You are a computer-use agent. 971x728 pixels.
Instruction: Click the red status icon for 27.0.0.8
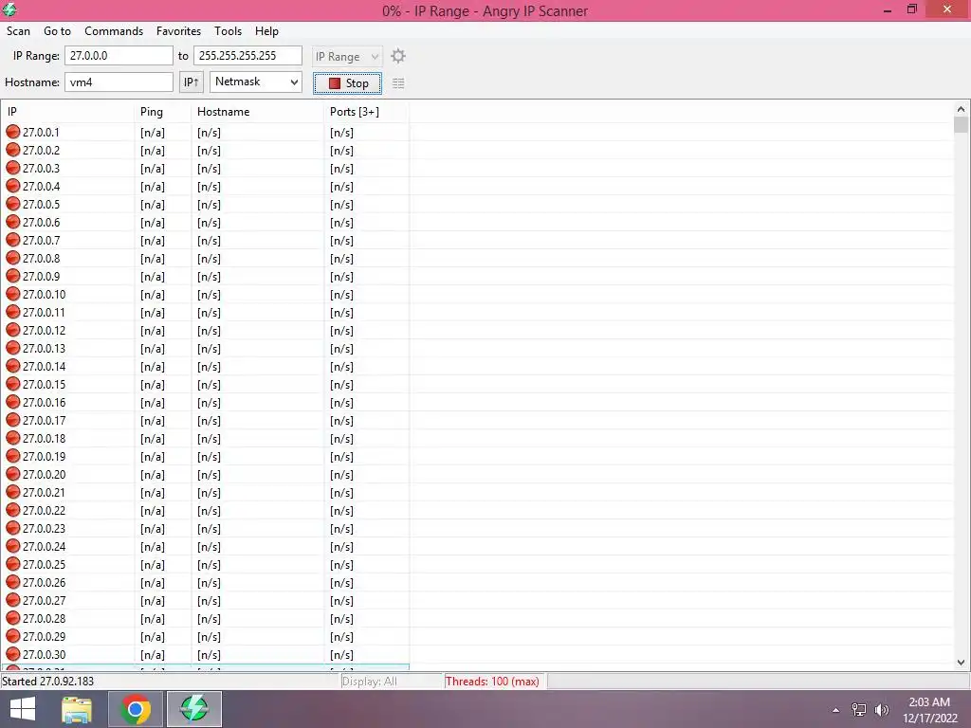tap(13, 258)
